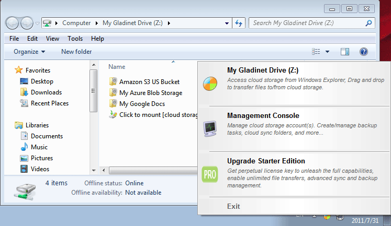The image size is (391, 226).
Task: Select My Google Docs folder
Action: click(x=142, y=104)
